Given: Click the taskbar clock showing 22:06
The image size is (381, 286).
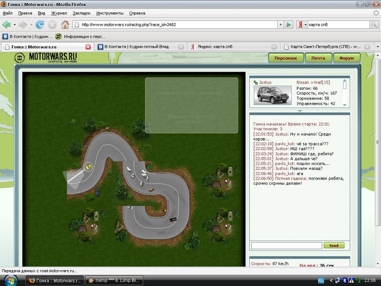Looking at the screenshot, I should point(370,280).
